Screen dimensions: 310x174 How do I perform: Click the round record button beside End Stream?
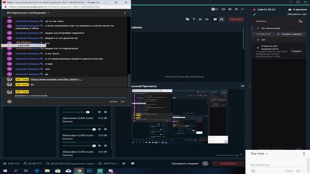205,163
